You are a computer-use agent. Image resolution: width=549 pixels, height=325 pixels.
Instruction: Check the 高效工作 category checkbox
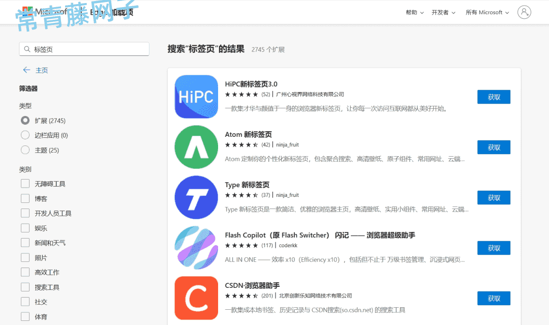[x=25, y=272]
